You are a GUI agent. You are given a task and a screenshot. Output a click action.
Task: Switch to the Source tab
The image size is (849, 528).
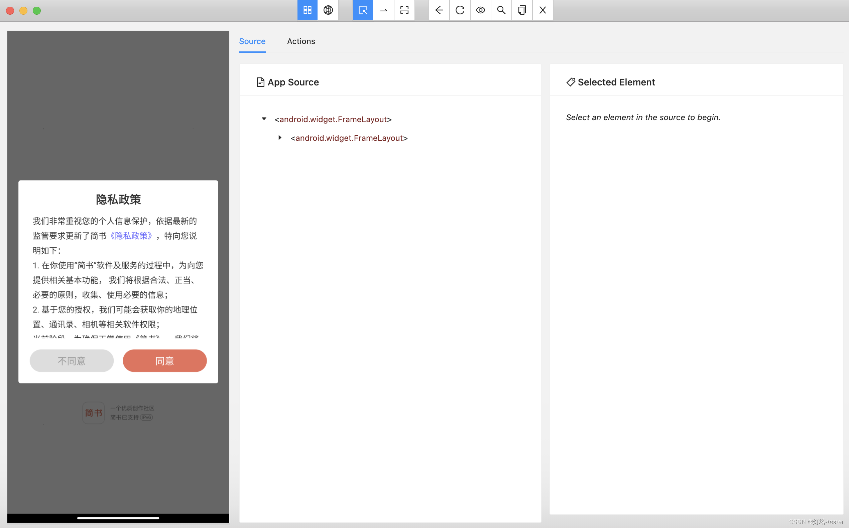point(252,41)
